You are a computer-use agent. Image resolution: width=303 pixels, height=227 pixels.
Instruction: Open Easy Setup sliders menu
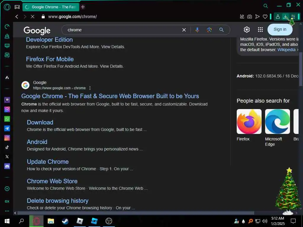pos(293,17)
